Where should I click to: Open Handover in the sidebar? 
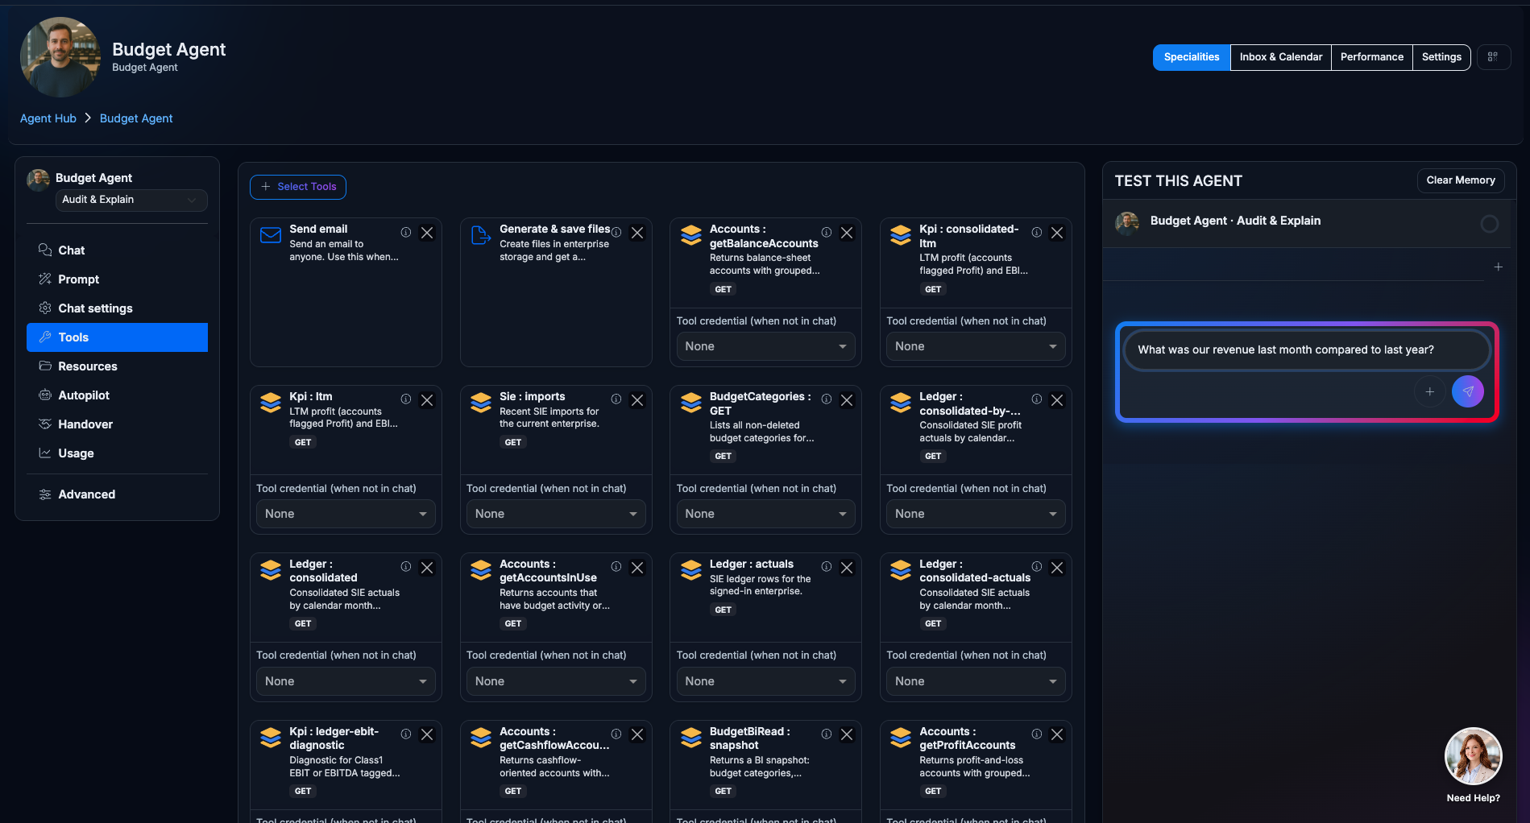coord(117,424)
